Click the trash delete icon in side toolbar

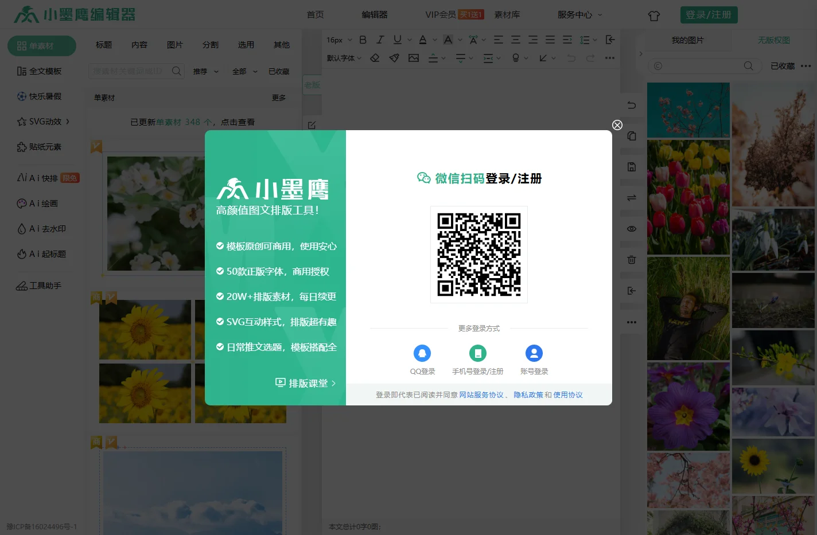point(632,260)
